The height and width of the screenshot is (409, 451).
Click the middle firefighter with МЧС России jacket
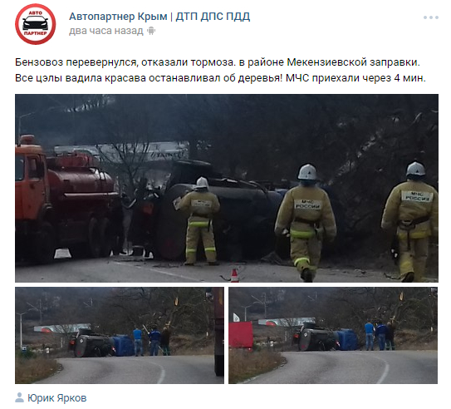tap(306, 223)
